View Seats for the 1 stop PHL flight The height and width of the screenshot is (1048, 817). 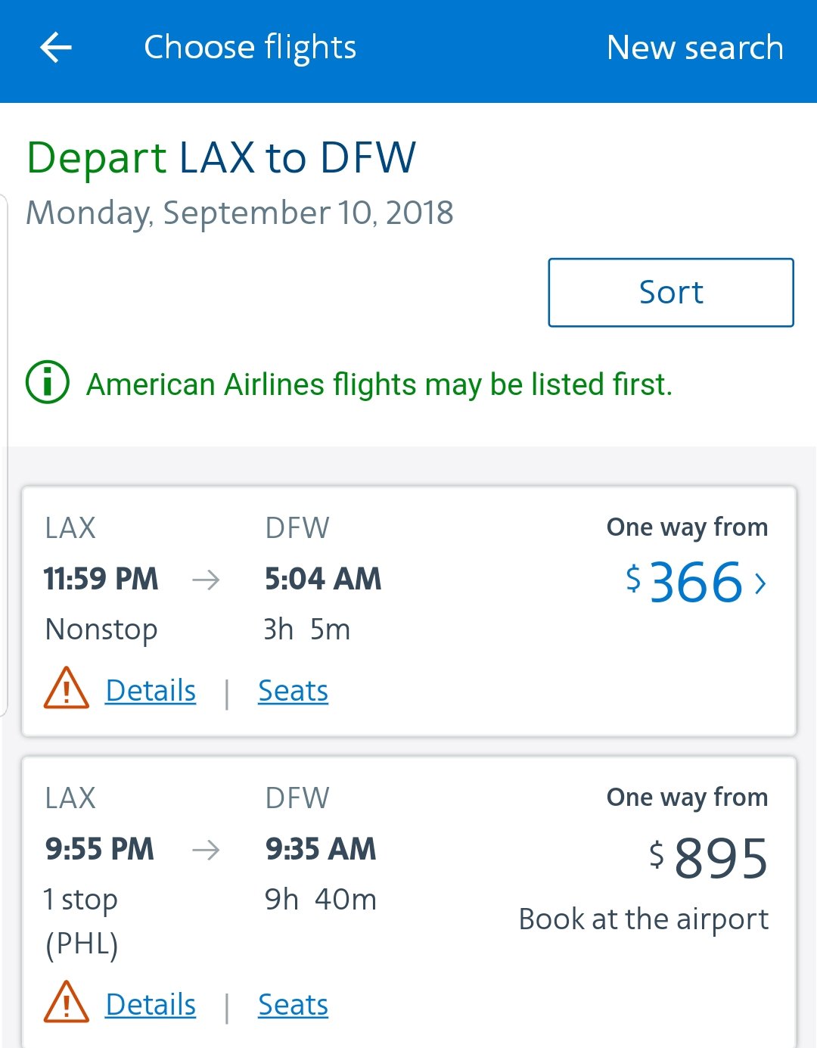(293, 1004)
